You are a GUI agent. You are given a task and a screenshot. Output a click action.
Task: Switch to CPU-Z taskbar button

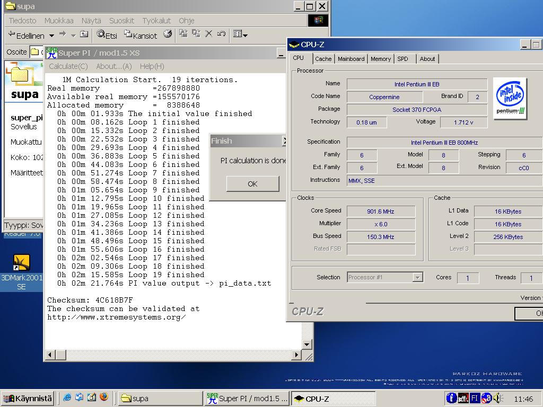333,399
